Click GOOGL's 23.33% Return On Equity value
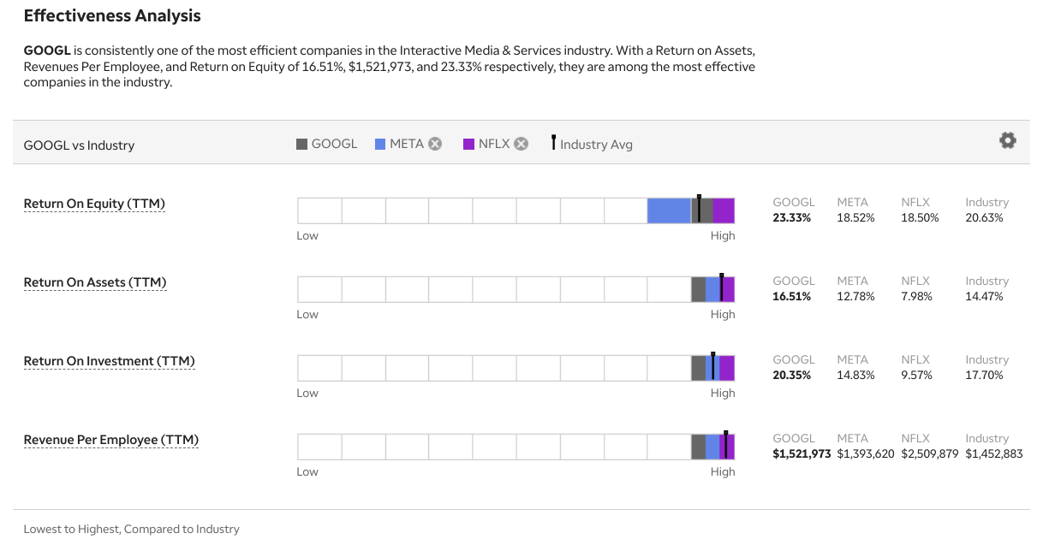This screenshot has width=1055, height=545. click(792, 218)
